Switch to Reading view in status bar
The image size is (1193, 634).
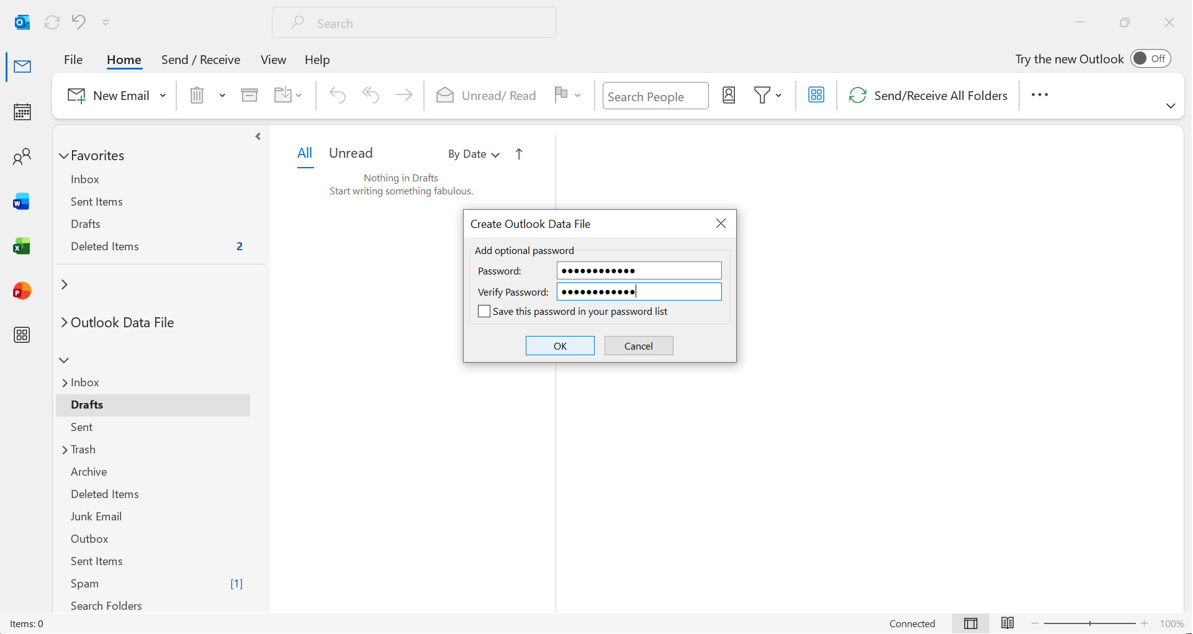[x=1007, y=623]
